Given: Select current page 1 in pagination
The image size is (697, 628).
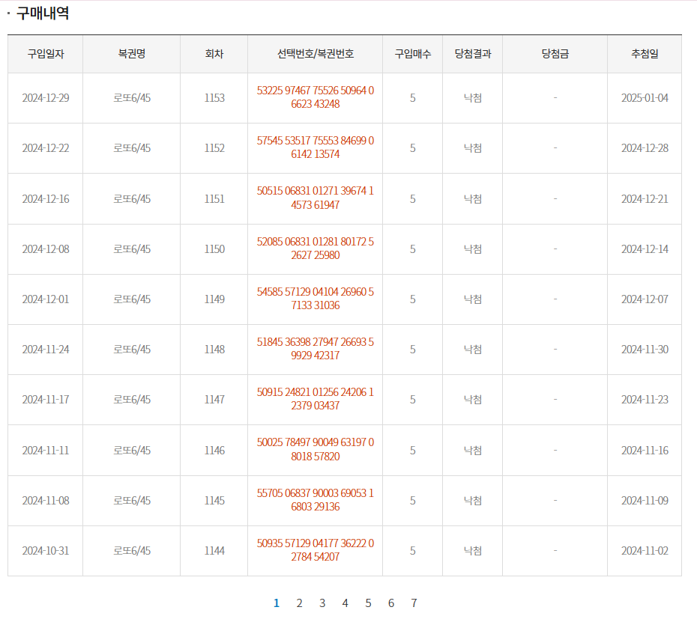Looking at the screenshot, I should point(277,603).
